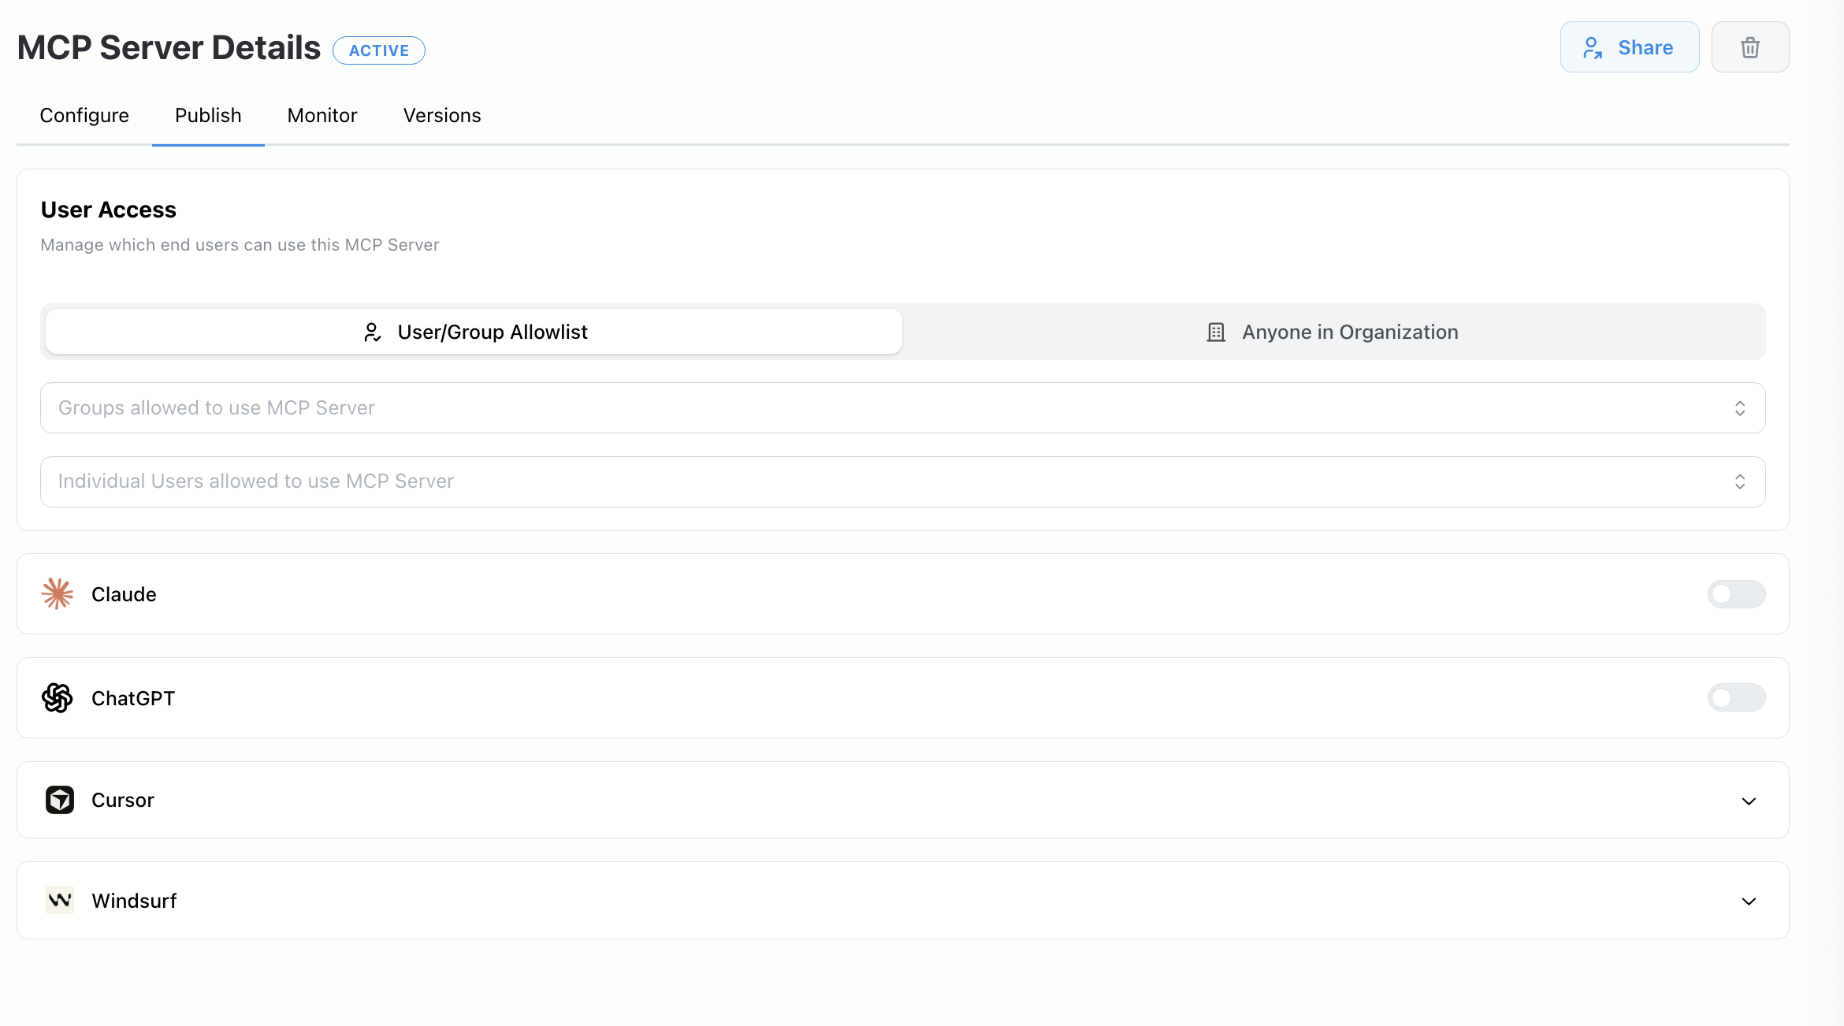Screen dimensions: 1844x1026
Task: Switch to the Configure tab
Action: [84, 116]
